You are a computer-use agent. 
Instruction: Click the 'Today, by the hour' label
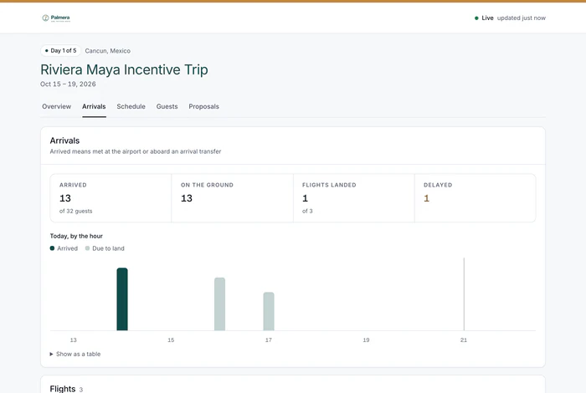(x=76, y=236)
